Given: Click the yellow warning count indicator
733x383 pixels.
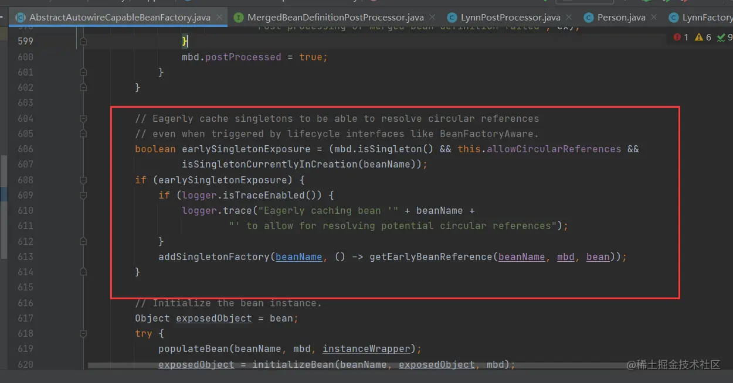Looking at the screenshot, I should click(703, 37).
